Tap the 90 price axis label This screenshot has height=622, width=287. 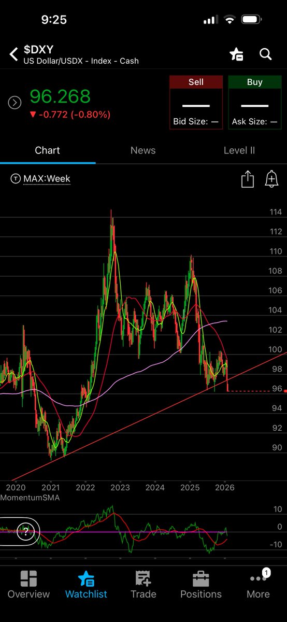coord(277,448)
